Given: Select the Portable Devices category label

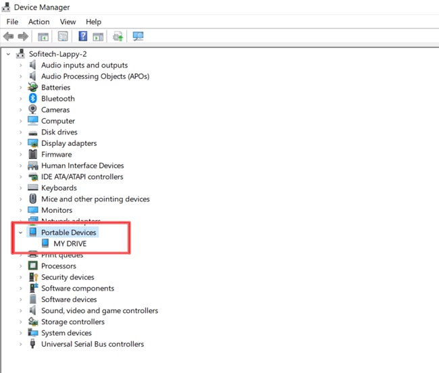Looking at the screenshot, I should [69, 232].
